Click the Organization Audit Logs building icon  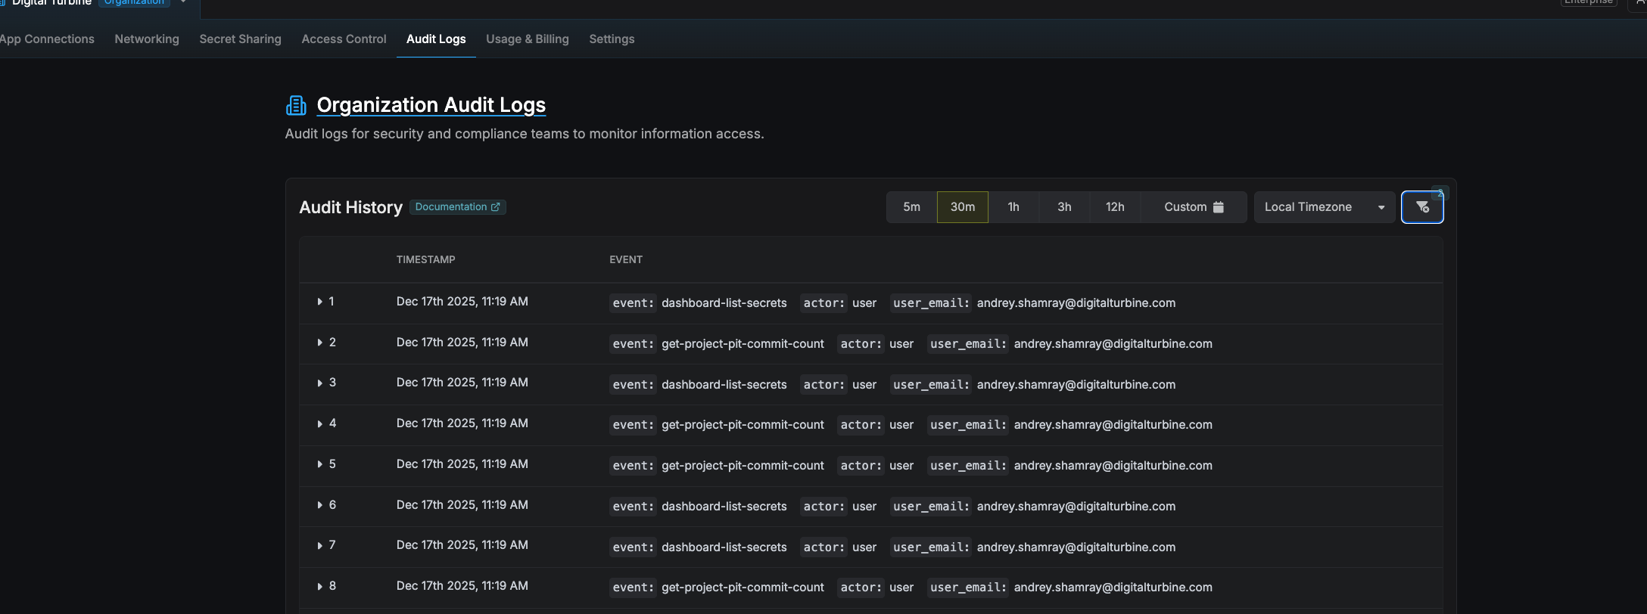point(296,105)
